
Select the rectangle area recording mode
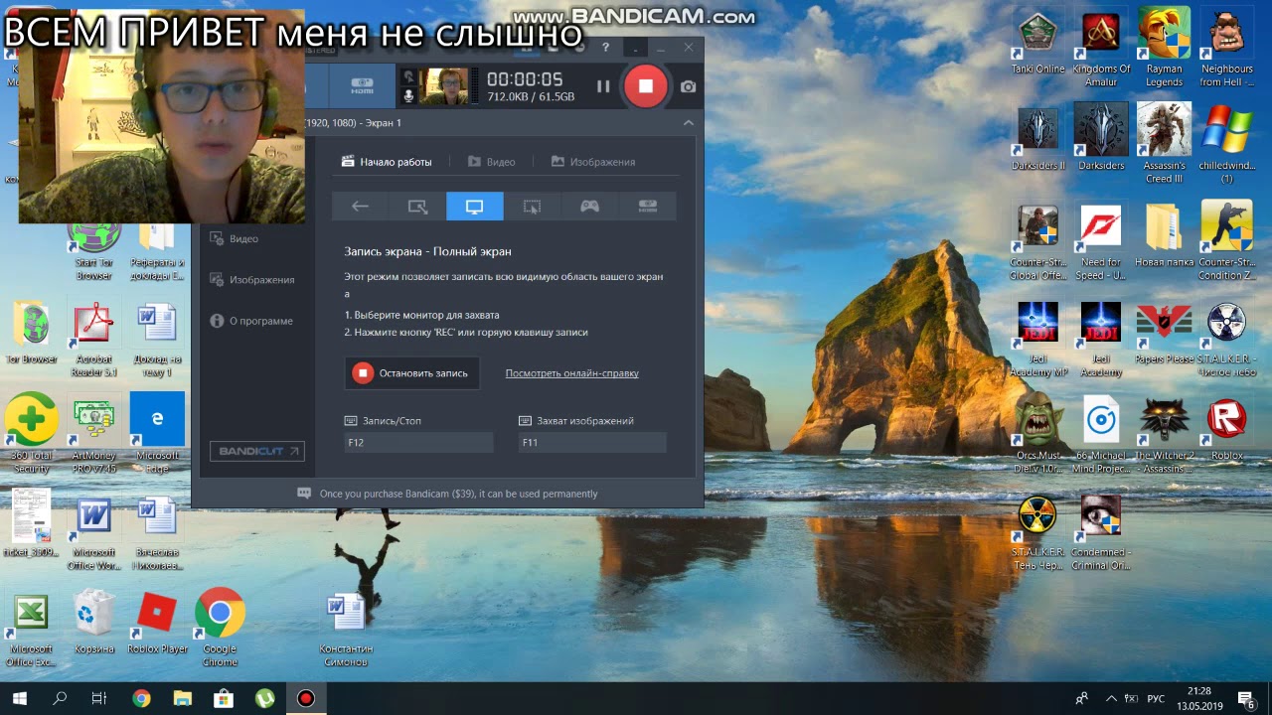[417, 207]
